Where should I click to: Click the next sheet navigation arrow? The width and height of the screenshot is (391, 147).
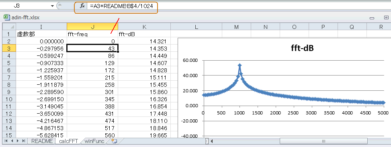18,141
